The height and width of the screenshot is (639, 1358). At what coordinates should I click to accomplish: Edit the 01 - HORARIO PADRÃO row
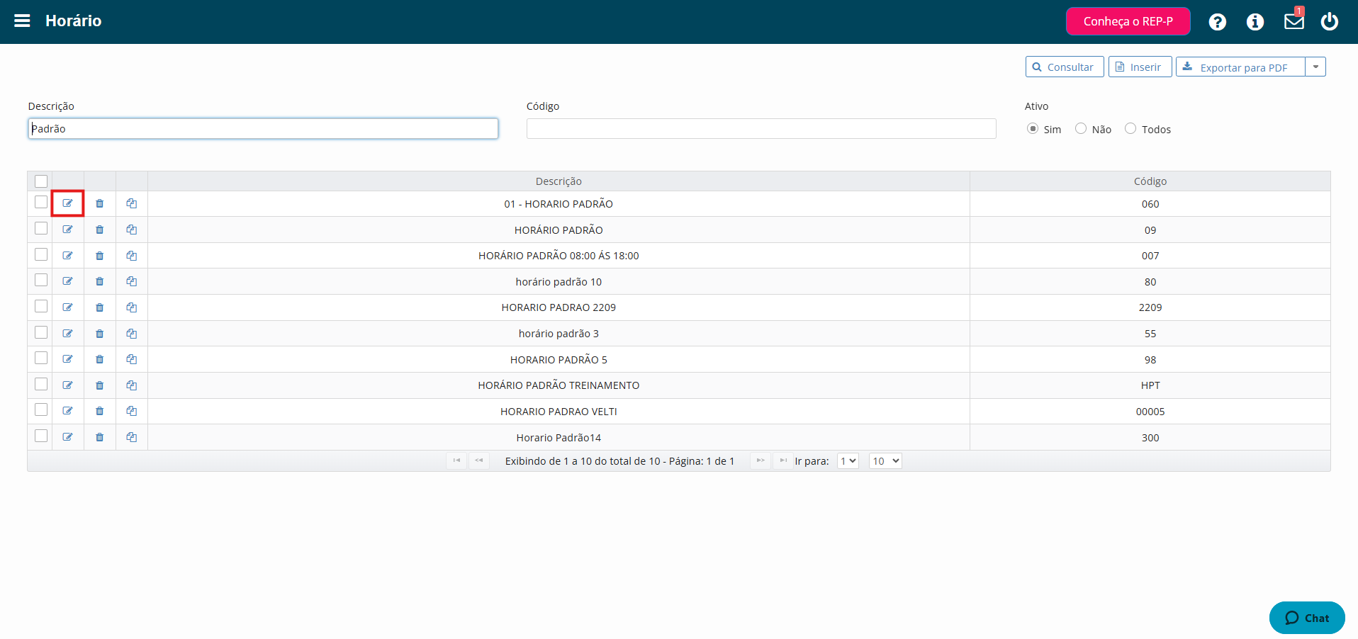(x=67, y=203)
